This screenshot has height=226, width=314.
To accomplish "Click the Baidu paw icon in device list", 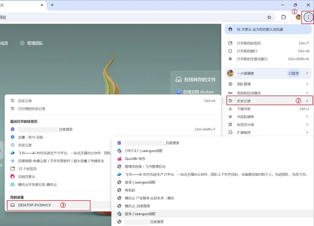I will [x=119, y=143].
